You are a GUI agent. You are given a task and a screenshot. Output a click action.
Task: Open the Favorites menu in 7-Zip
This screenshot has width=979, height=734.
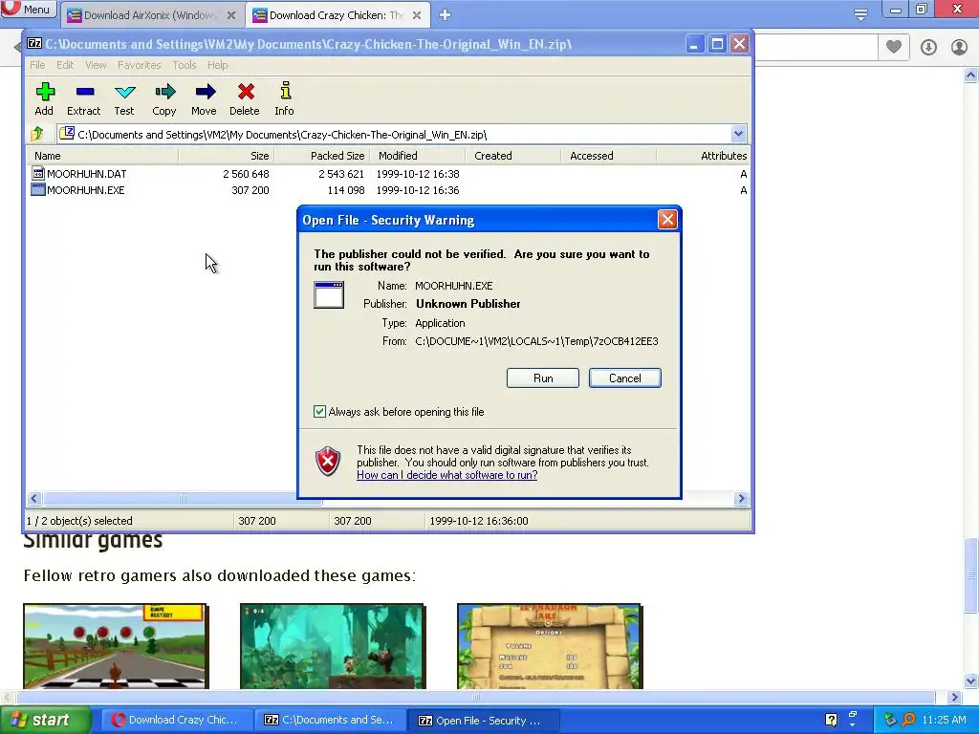(140, 65)
